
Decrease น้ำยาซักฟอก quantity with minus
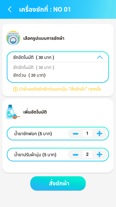[x=75, y=134]
